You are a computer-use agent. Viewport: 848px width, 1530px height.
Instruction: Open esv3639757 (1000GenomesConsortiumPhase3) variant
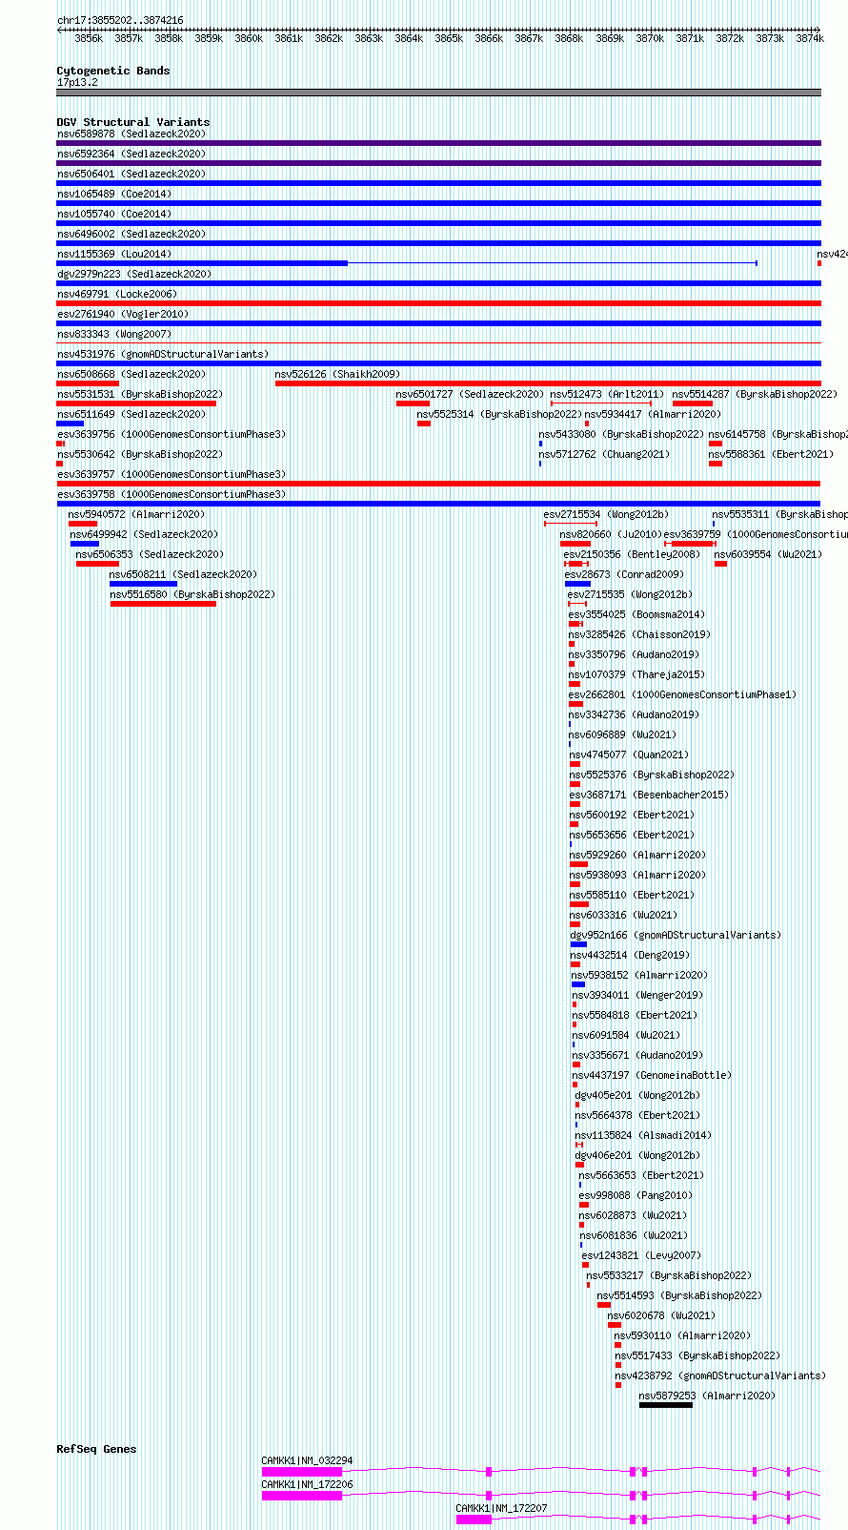(172, 474)
